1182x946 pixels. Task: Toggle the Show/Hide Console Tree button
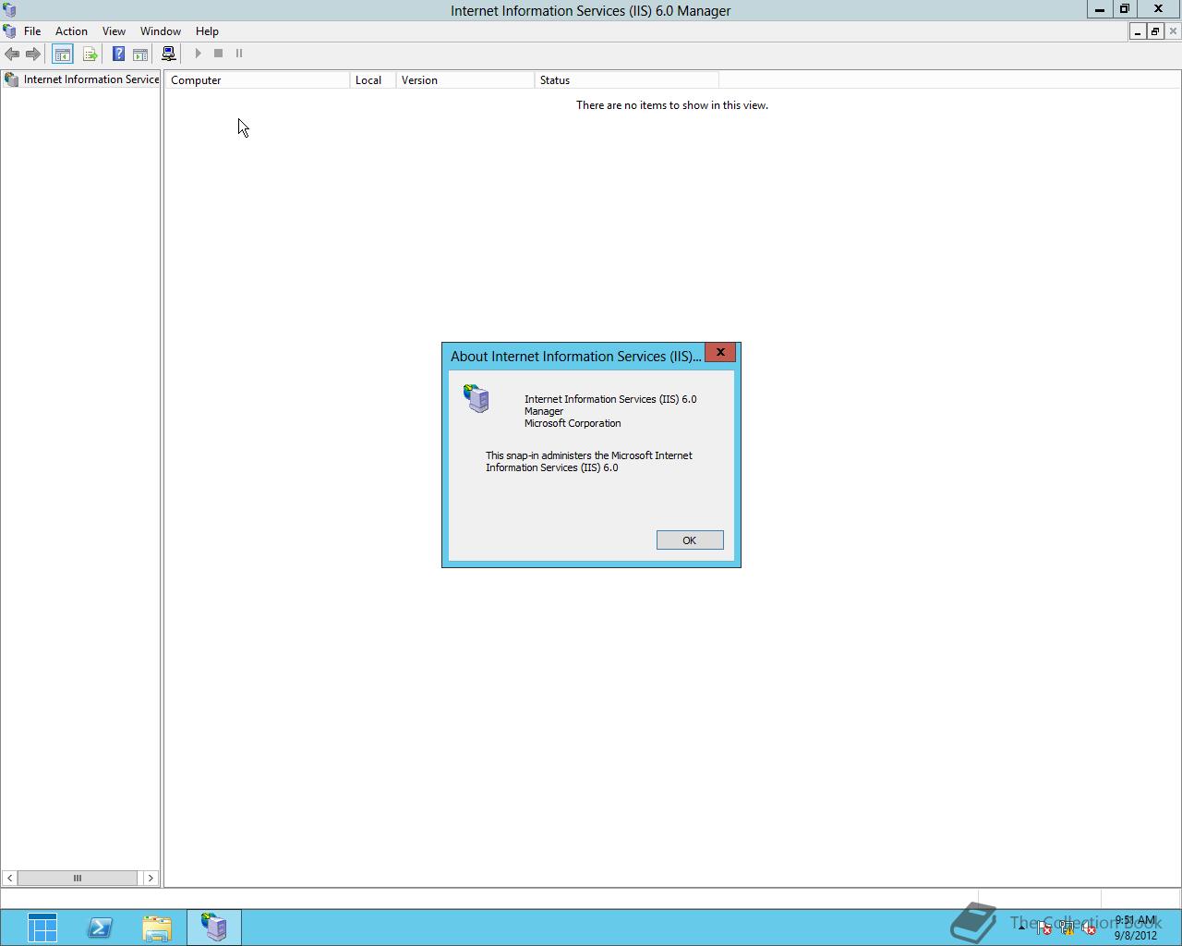tap(63, 54)
